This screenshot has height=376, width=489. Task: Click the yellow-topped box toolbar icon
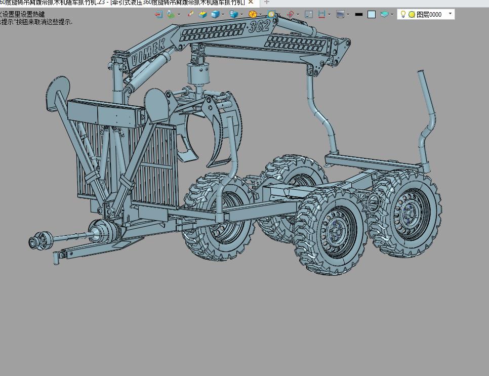[202, 14]
